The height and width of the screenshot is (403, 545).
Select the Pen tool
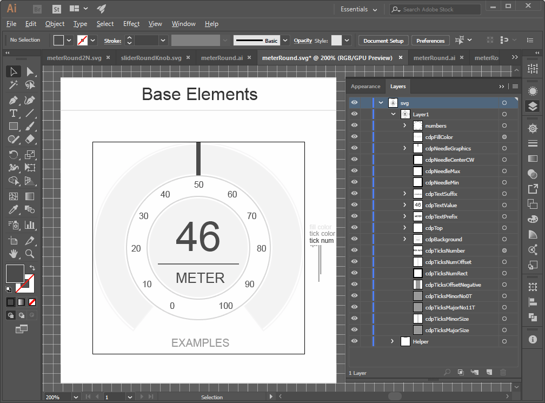point(14,100)
